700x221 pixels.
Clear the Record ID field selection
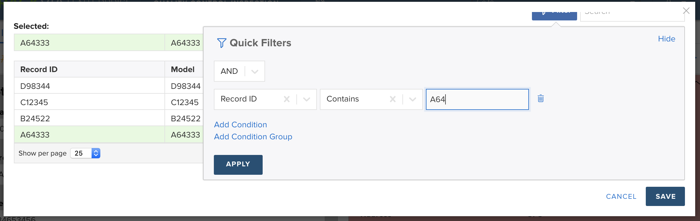pos(287,99)
